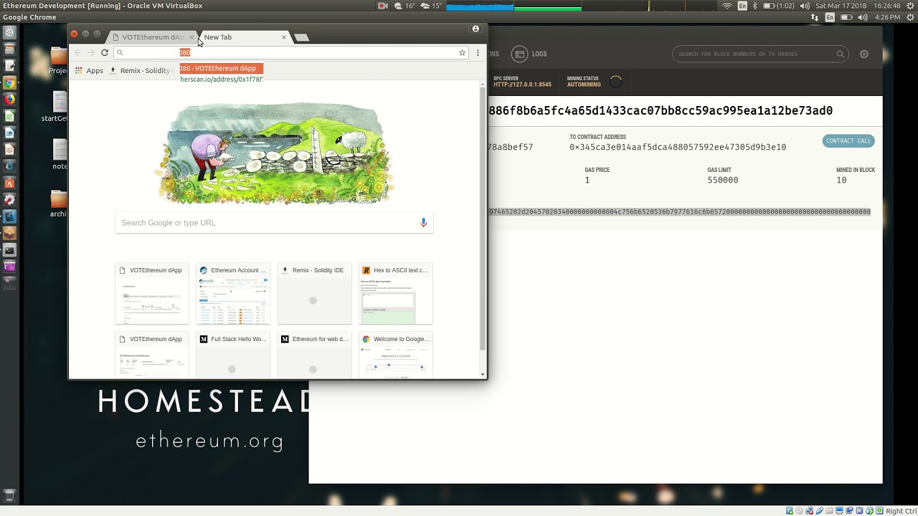918x516 pixels.
Task: Open Ganache settings gear
Action: click(864, 54)
